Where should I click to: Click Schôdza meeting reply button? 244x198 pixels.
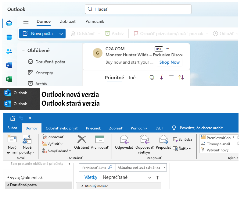pos(182,140)
